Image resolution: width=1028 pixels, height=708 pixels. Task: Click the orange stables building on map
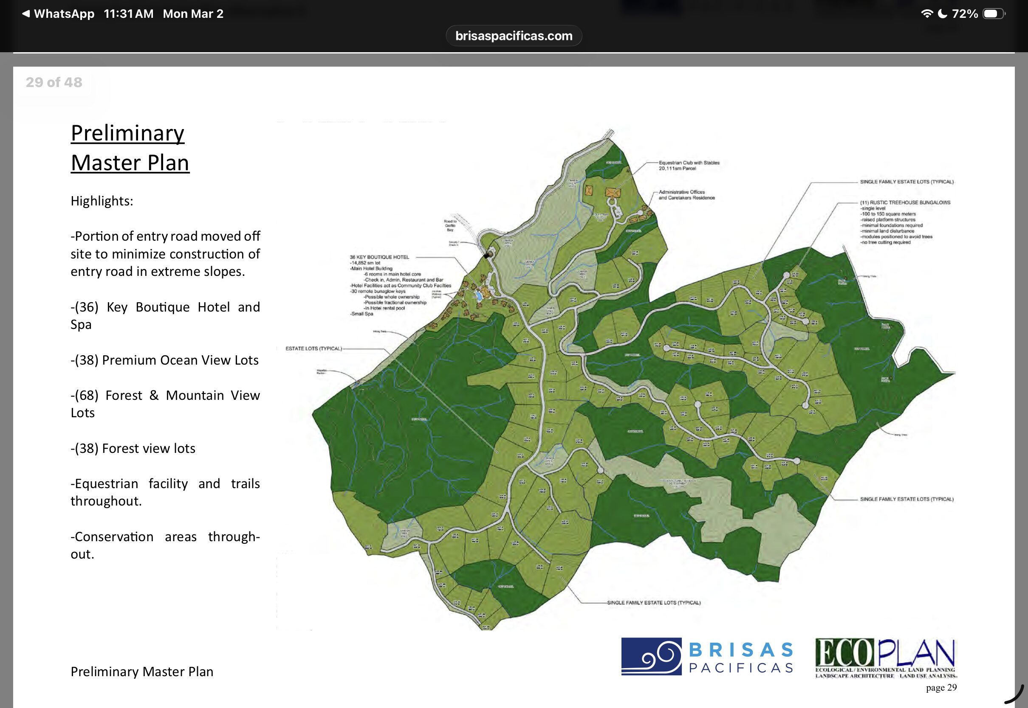[x=613, y=192]
